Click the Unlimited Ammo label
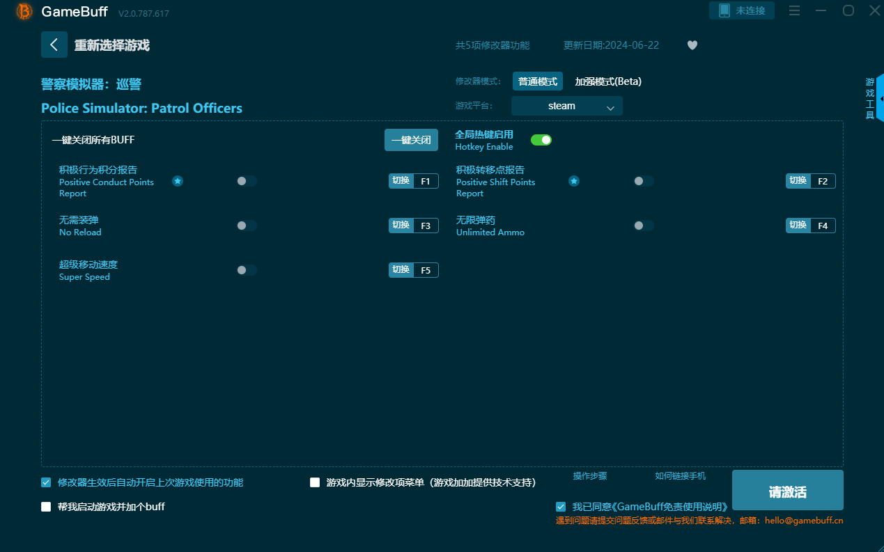This screenshot has height=552, width=884. click(x=490, y=226)
